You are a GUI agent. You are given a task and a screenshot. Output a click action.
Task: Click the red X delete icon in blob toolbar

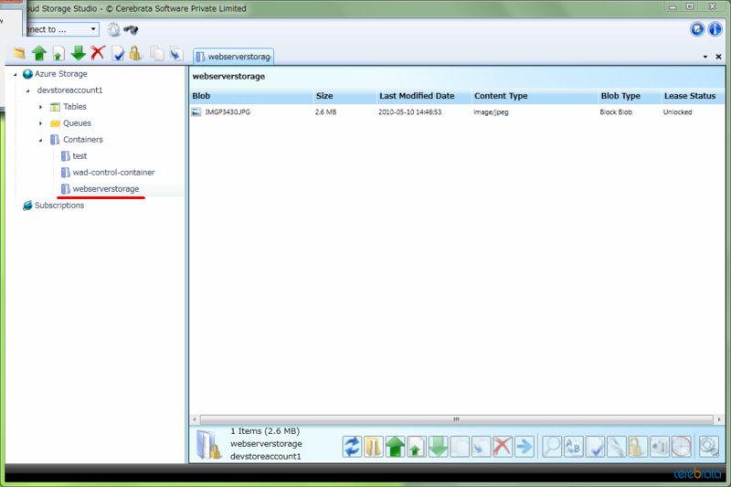pos(502,447)
